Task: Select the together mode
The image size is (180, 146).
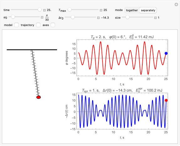Action: (x=132, y=10)
